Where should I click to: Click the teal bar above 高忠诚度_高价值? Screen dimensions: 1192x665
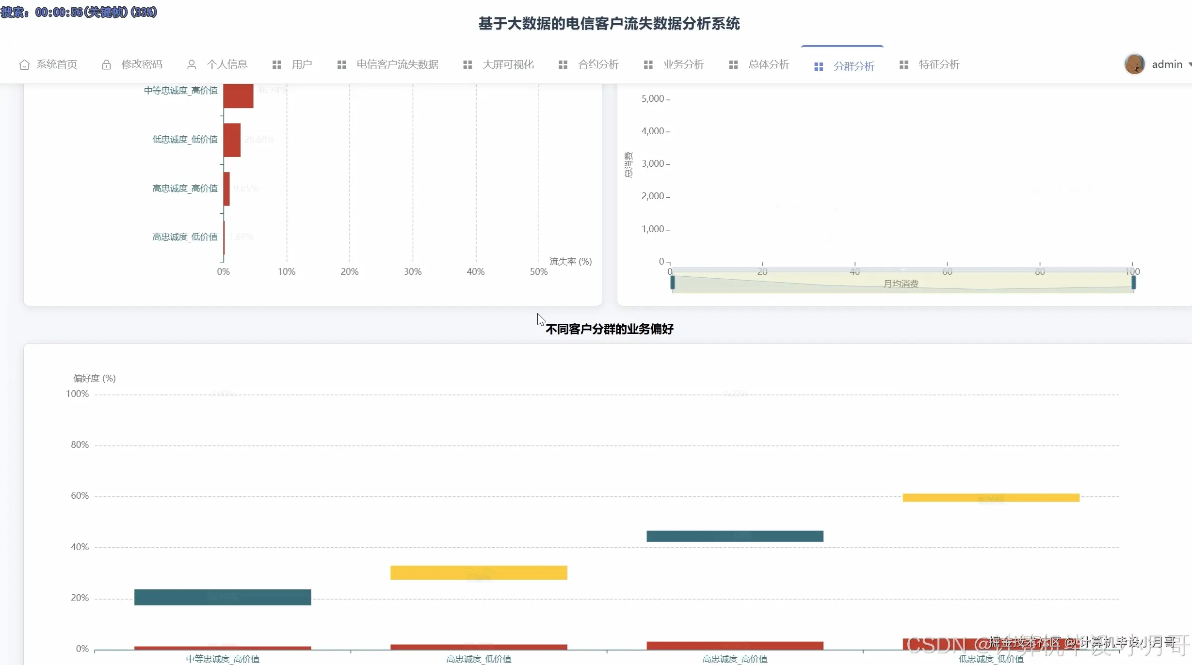tap(735, 536)
